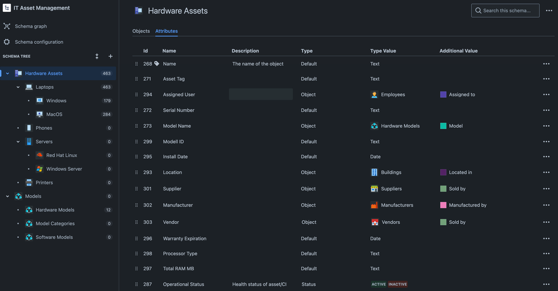Click the Total RAM MB attribute name
This screenshot has height=291, width=558.
pyautogui.click(x=178, y=269)
